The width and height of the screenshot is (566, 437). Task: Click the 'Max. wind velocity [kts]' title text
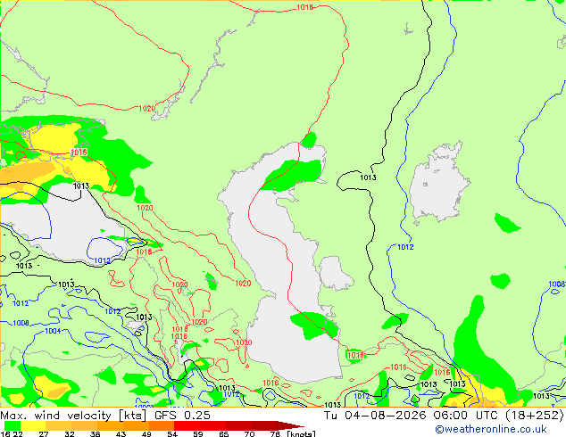tap(73, 416)
